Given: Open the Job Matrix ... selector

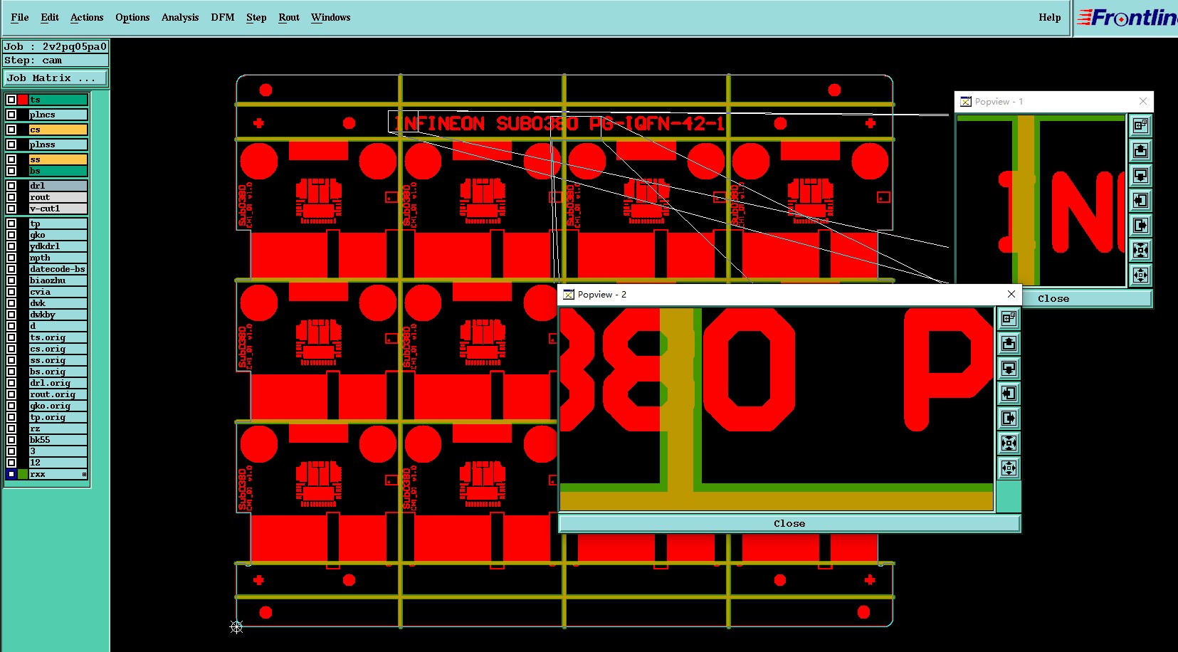Looking at the screenshot, I should pyautogui.click(x=56, y=78).
